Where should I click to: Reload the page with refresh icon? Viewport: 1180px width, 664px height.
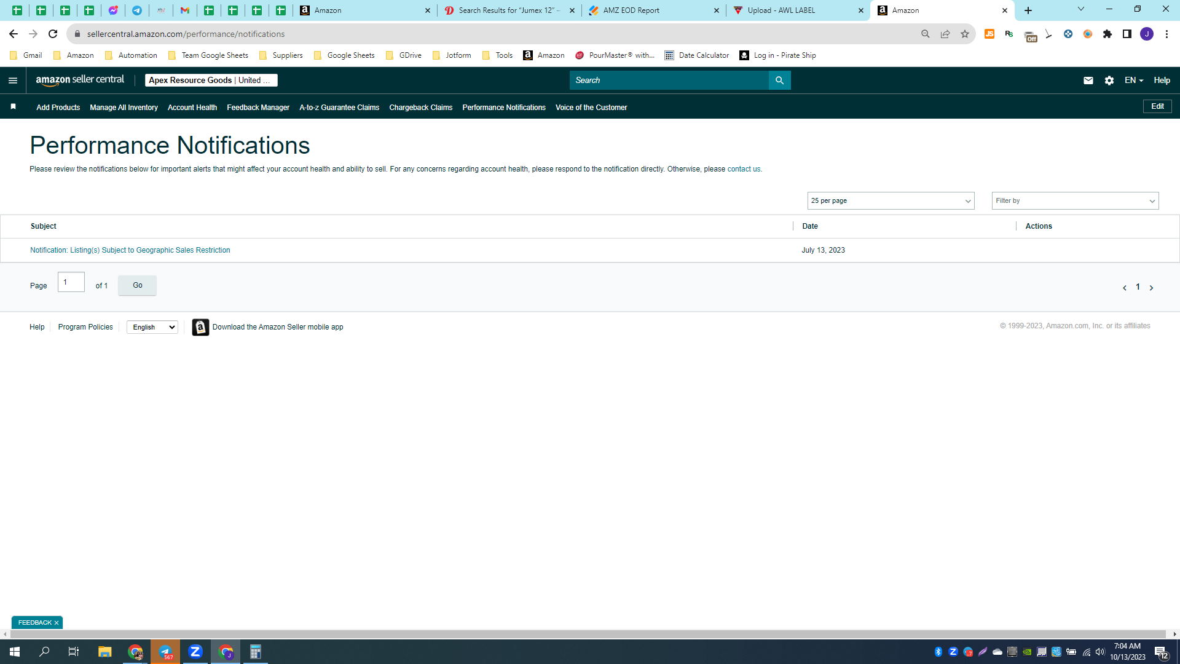click(x=53, y=34)
